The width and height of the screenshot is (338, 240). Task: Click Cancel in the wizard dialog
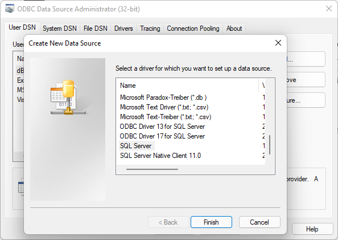[259, 222]
